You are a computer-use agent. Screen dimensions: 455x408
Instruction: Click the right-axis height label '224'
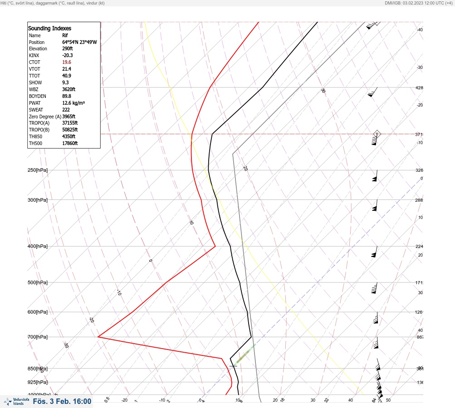[x=419, y=247]
